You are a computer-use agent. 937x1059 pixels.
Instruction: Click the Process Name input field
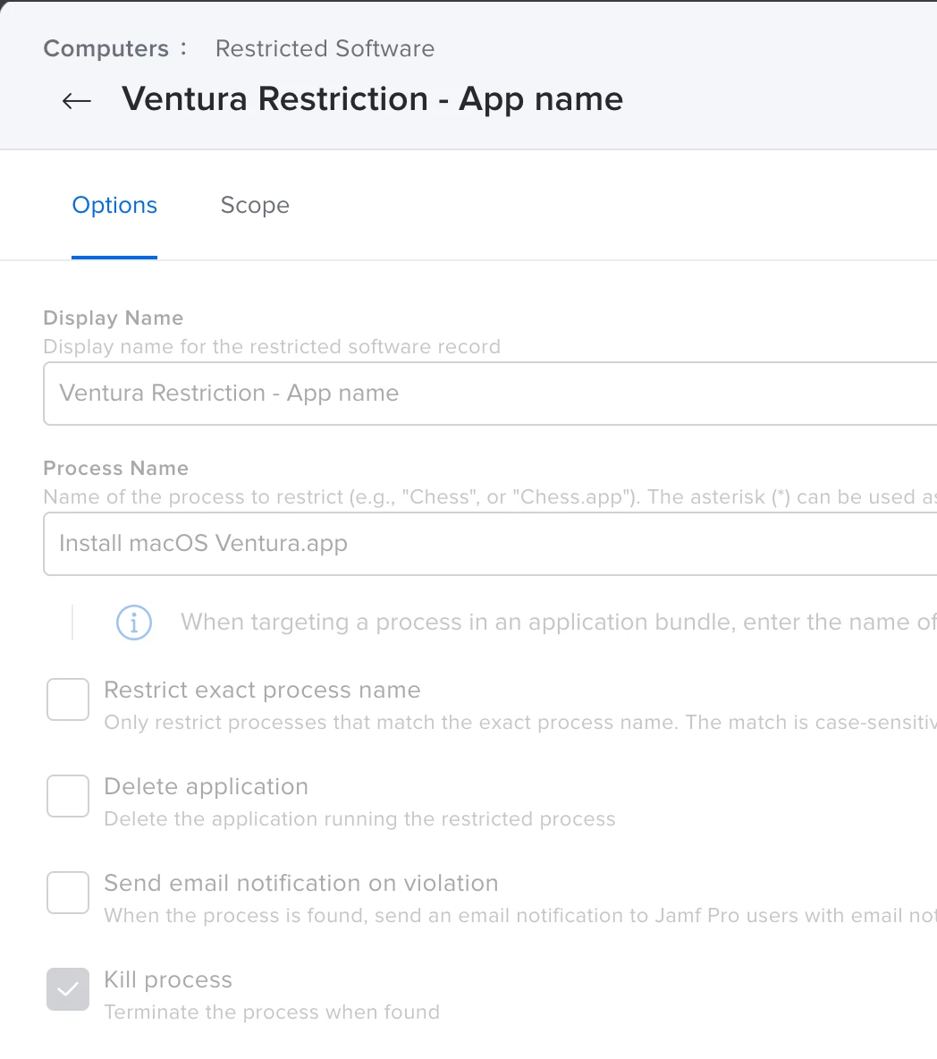pyautogui.click(x=490, y=544)
